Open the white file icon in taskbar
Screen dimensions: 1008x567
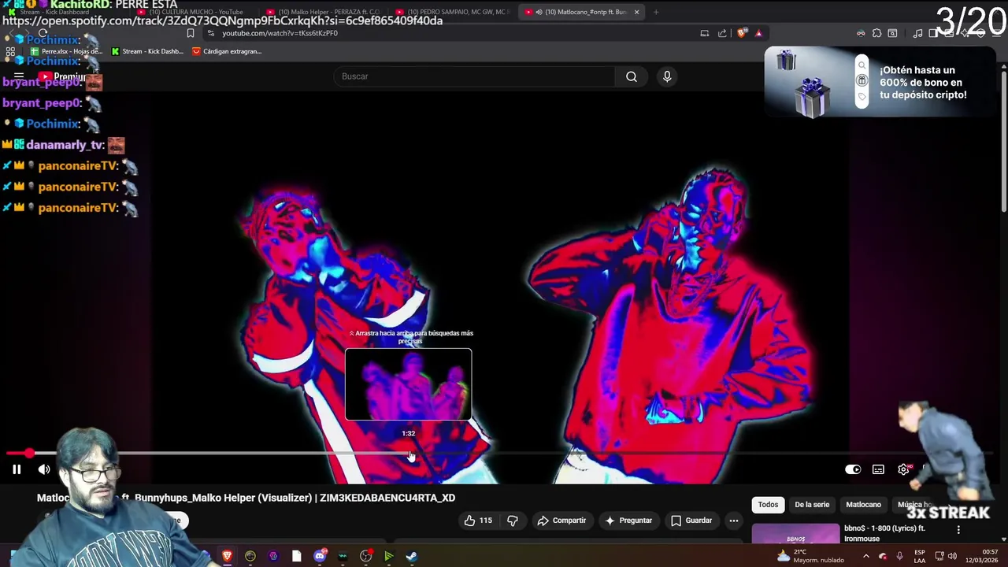coord(296,556)
